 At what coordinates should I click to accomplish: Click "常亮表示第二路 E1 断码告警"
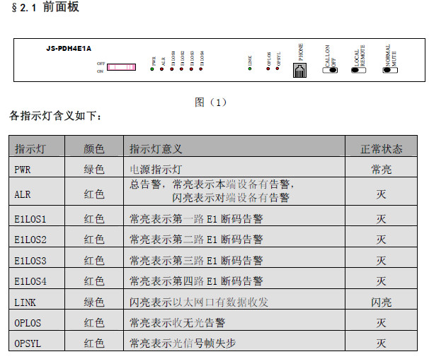coord(196,240)
